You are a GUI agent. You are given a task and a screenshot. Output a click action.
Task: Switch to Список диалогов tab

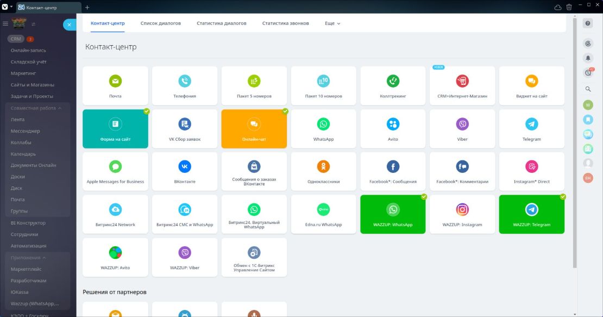[x=160, y=23]
